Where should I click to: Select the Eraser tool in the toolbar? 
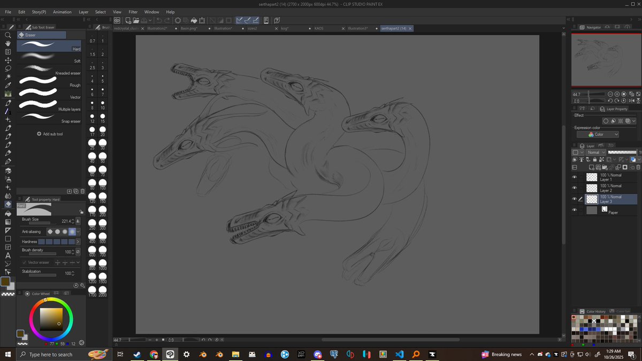pyautogui.click(x=8, y=204)
